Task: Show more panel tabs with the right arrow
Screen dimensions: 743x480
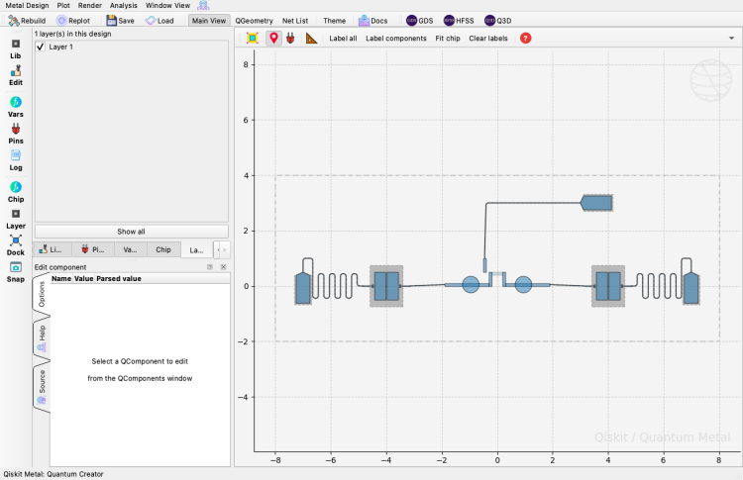Action: pos(225,249)
